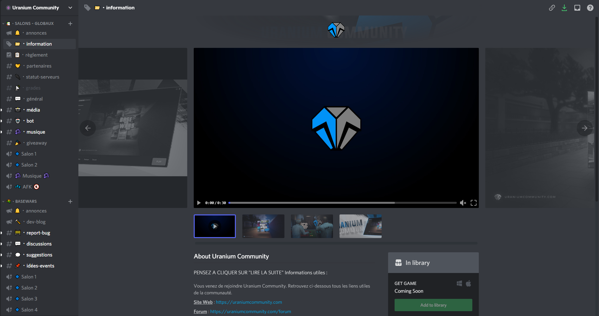Click the hash icon beside statut-serveurs
Viewport: 599px width, 316px height.
coord(9,77)
